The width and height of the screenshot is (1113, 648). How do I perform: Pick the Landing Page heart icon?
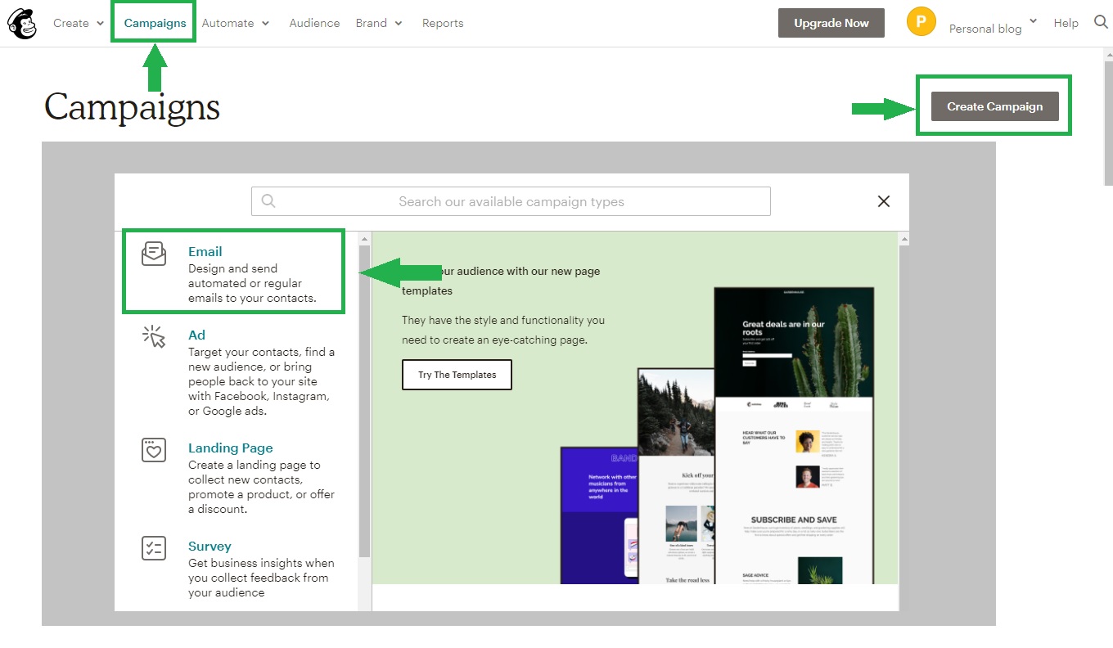tap(154, 450)
